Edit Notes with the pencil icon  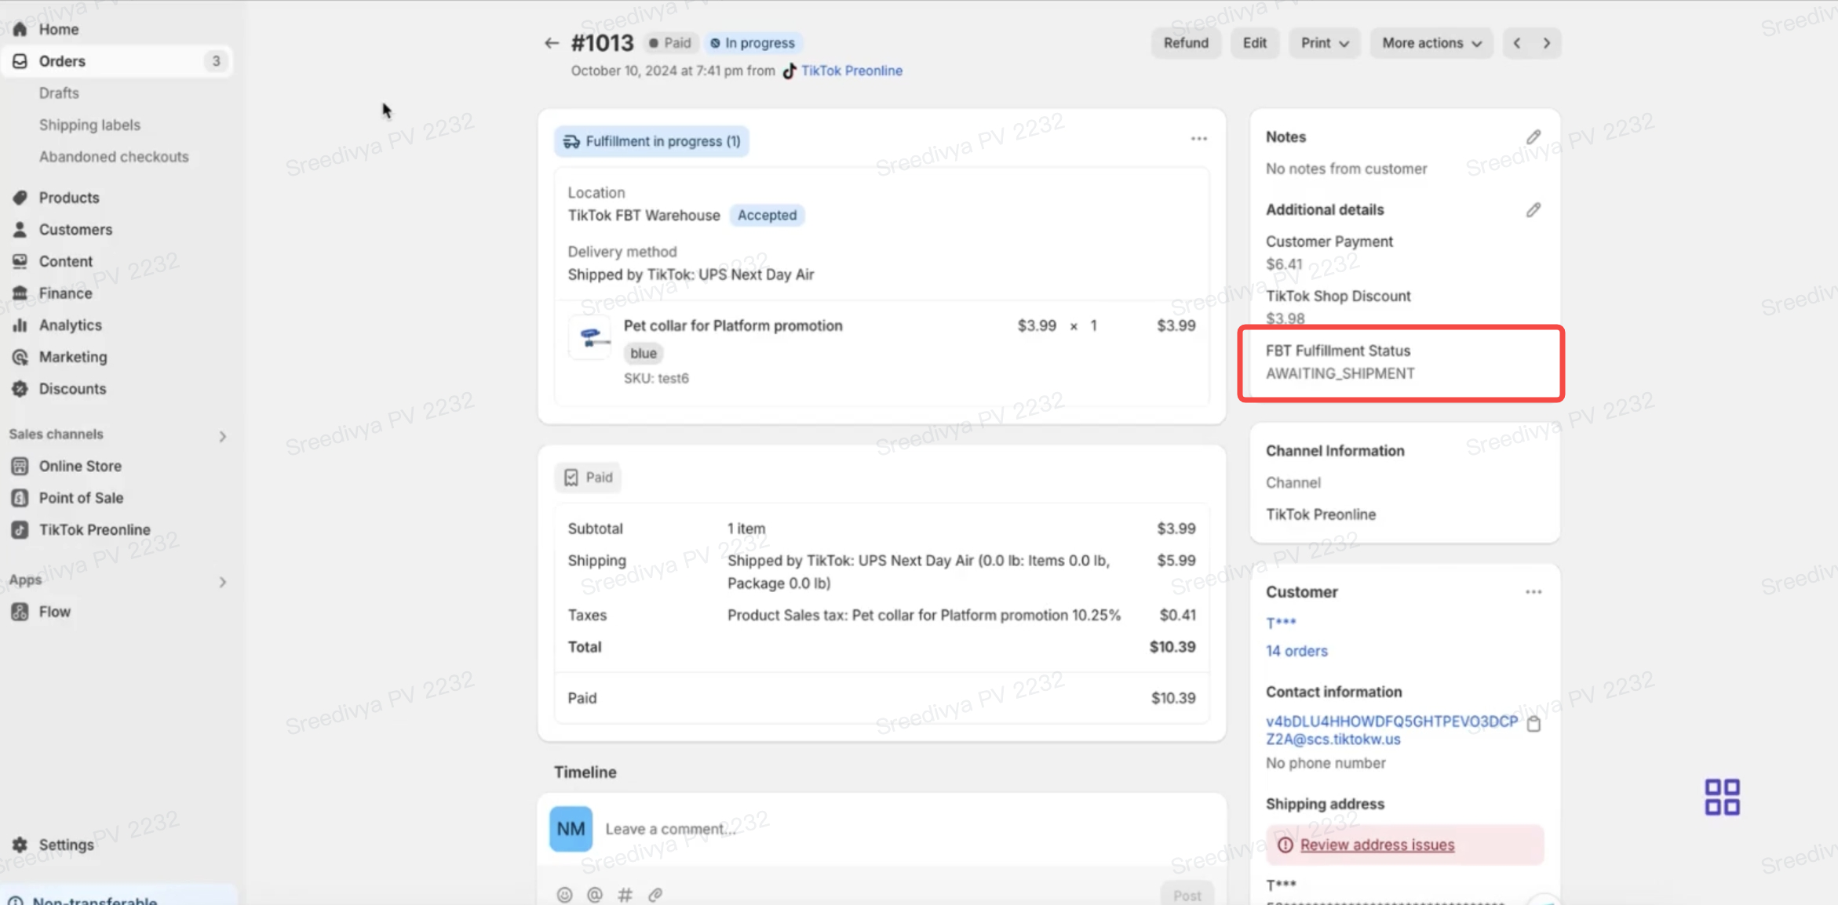pyautogui.click(x=1533, y=137)
